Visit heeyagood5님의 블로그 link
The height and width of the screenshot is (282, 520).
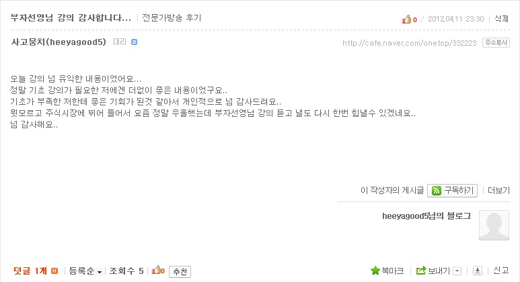click(426, 216)
